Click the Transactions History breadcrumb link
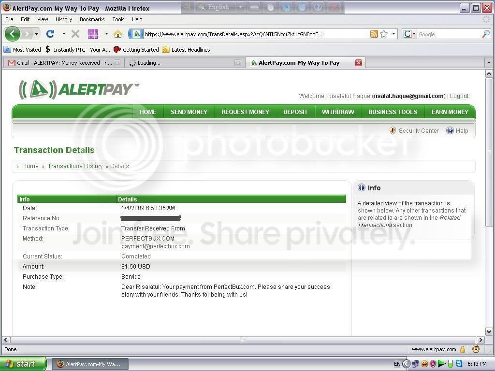Viewport: 495px width, 371px height. coord(75,166)
